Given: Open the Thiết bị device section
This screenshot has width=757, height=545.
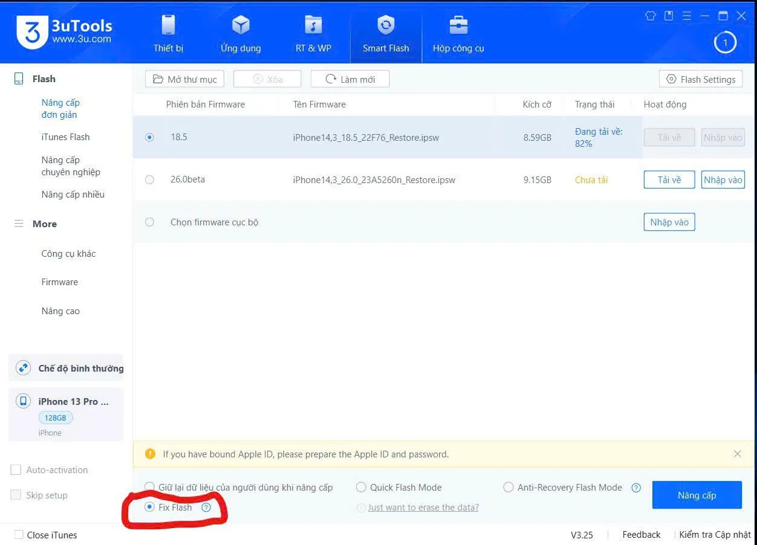Looking at the screenshot, I should (168, 34).
